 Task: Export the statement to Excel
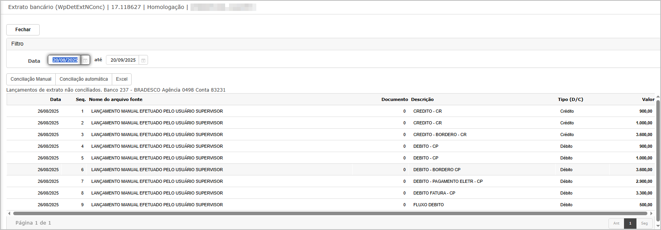tap(122, 79)
